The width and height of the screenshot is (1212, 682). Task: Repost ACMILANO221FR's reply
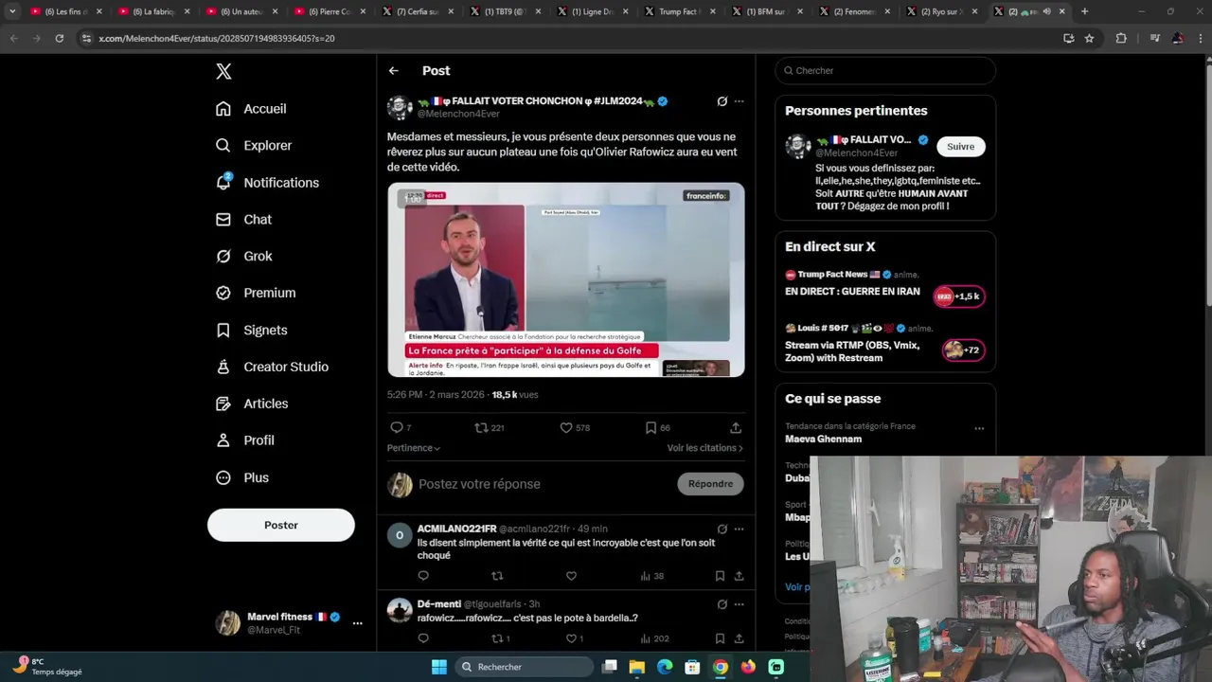(497, 576)
